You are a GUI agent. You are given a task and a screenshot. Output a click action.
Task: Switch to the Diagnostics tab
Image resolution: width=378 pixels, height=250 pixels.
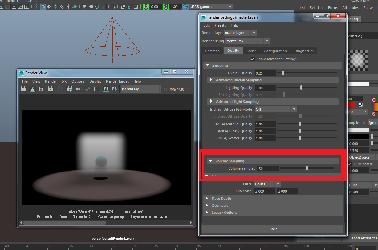tap(304, 51)
